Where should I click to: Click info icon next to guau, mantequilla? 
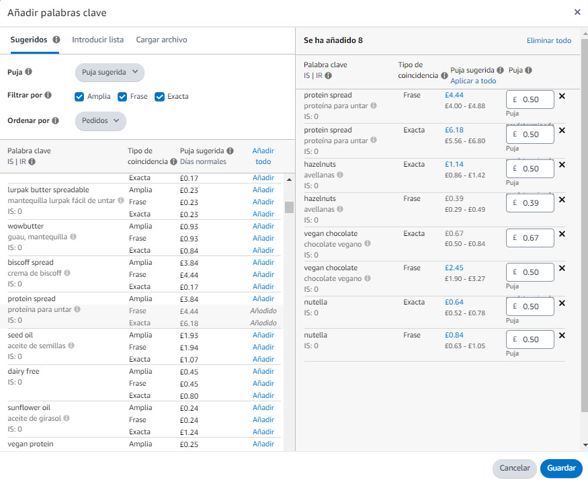point(73,237)
